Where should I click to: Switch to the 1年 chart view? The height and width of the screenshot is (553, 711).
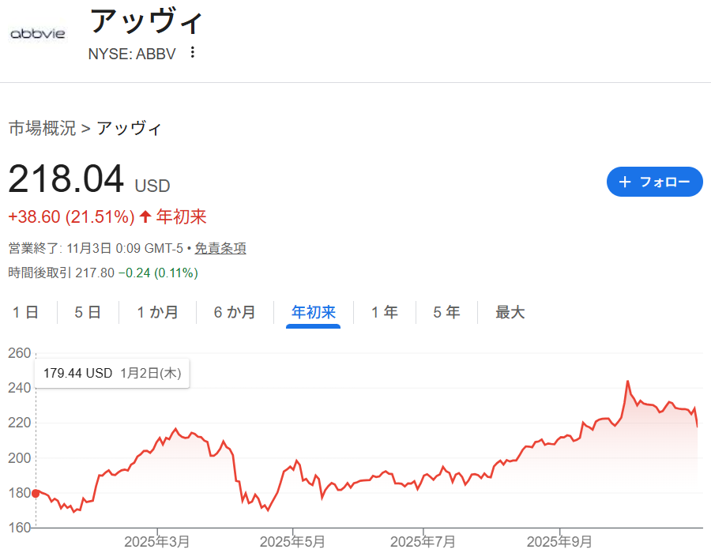click(x=385, y=312)
